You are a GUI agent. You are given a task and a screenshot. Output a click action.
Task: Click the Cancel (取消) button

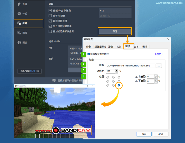pos(161,134)
